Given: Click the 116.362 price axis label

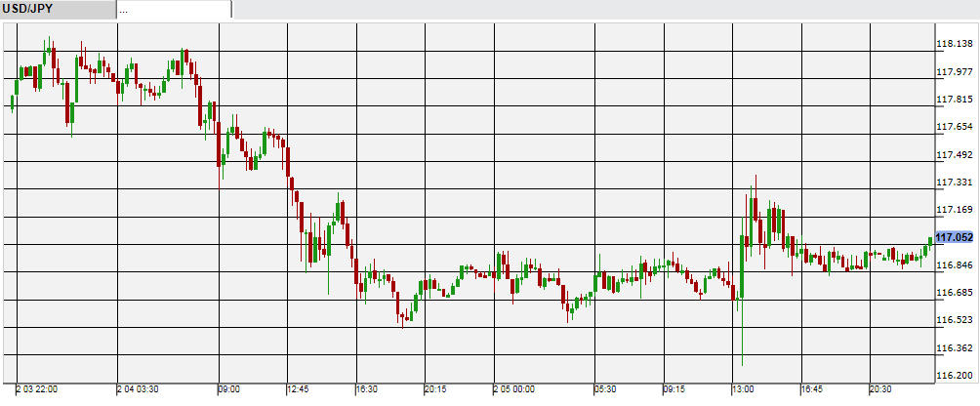Looking at the screenshot, I should coord(954,348).
